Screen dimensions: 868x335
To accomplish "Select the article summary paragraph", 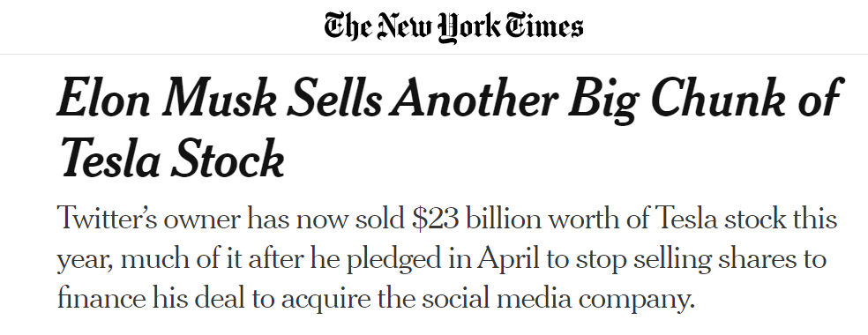I will (446, 258).
